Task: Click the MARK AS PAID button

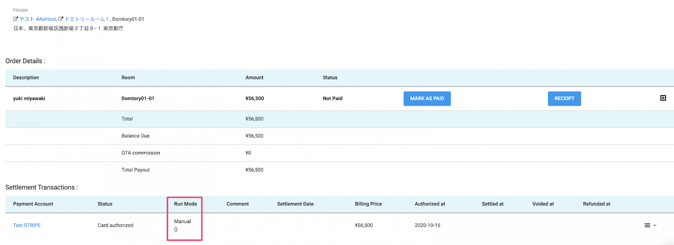Action: (427, 99)
